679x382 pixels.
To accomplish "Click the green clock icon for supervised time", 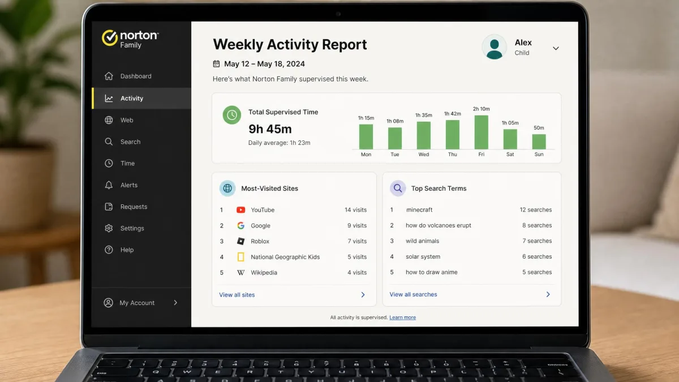I will tap(232, 115).
